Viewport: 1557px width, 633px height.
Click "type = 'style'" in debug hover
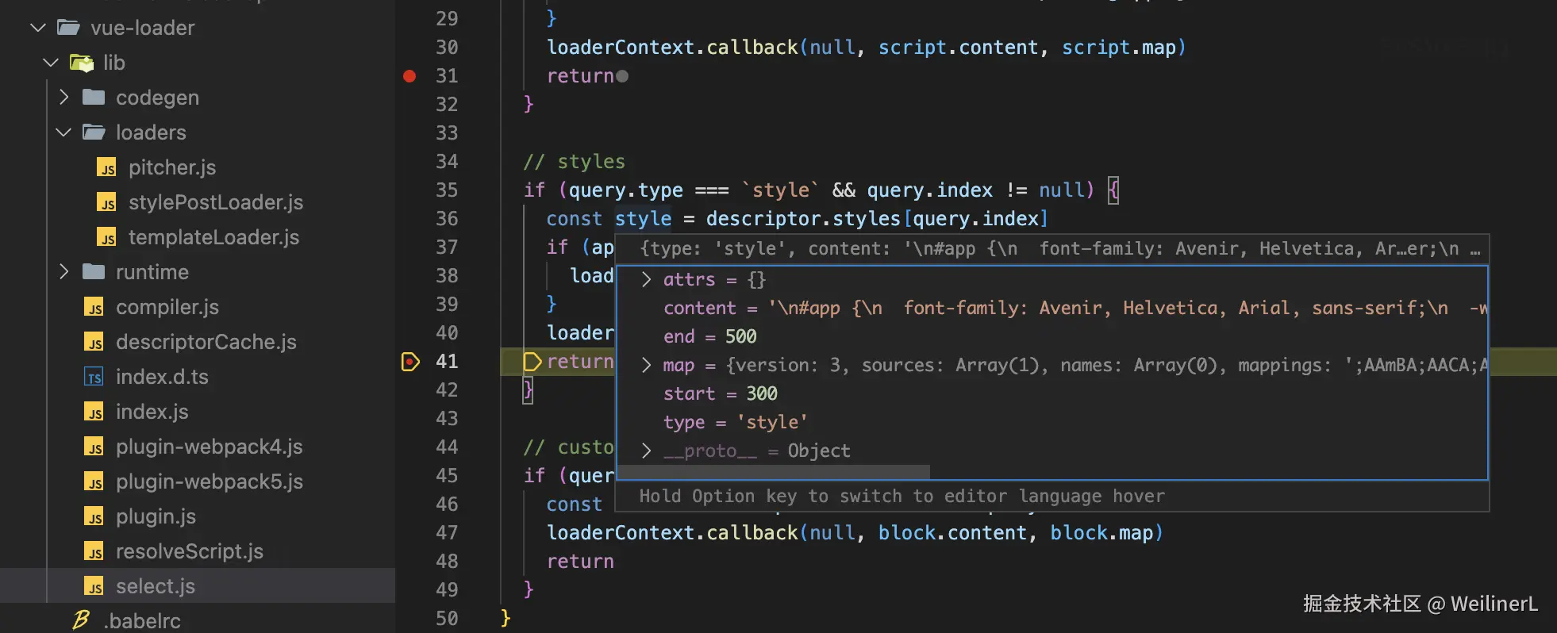(736, 422)
